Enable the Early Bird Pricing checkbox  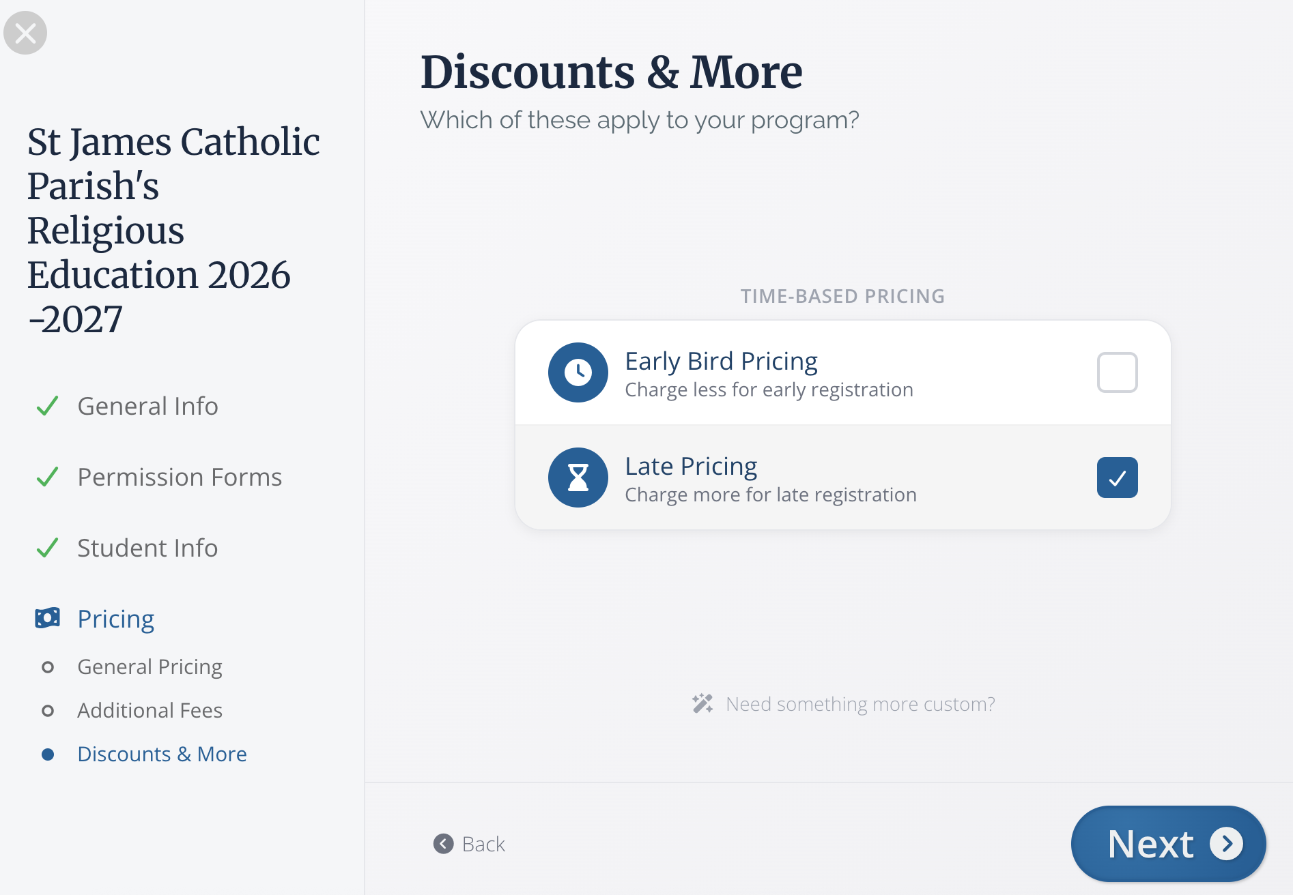click(1117, 372)
